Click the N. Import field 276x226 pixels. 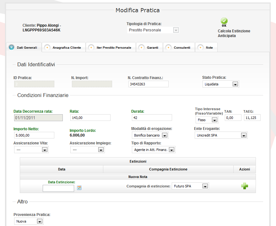pyautogui.click(x=92, y=84)
